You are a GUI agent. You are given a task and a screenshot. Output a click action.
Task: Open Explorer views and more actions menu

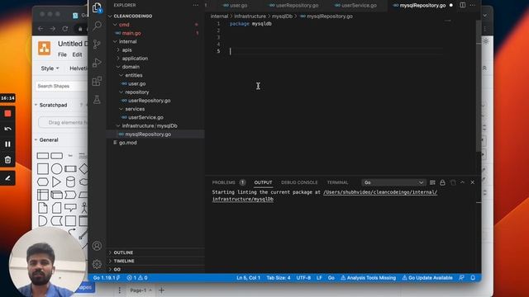coord(196,6)
